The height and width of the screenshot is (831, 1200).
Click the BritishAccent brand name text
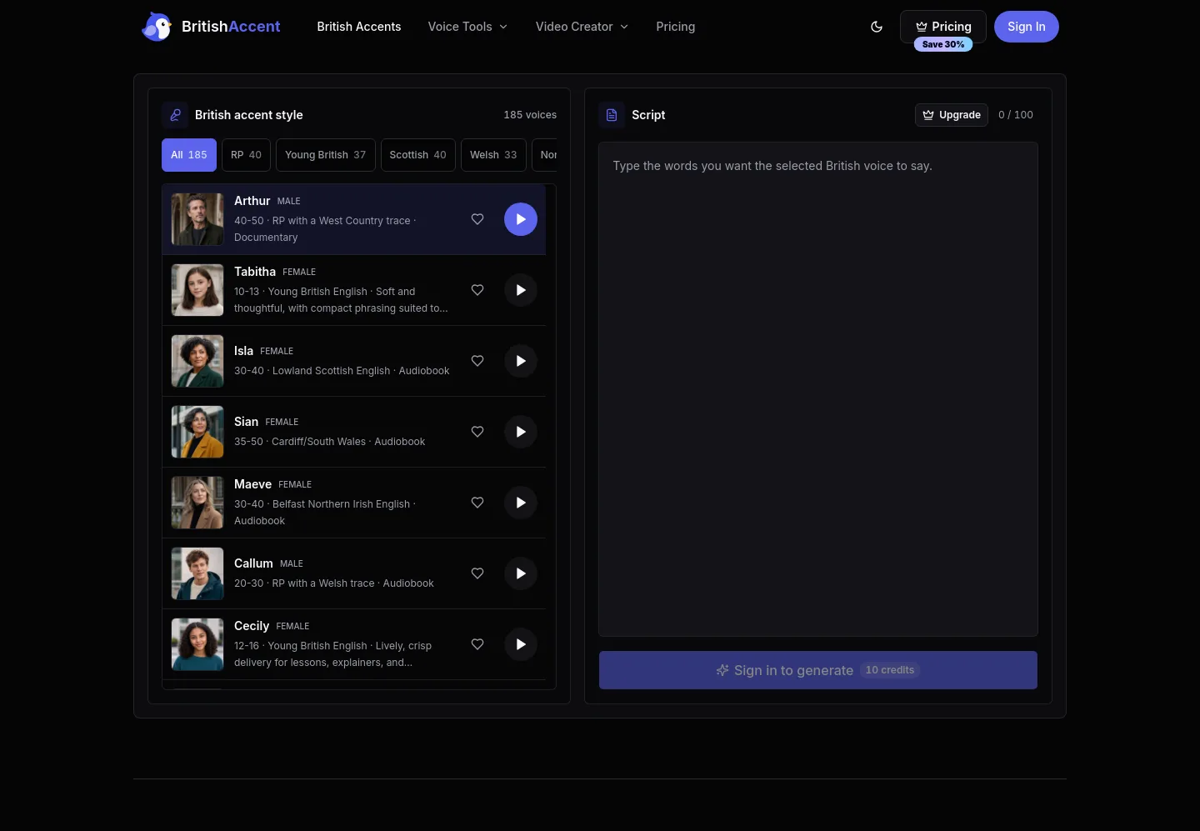click(231, 27)
